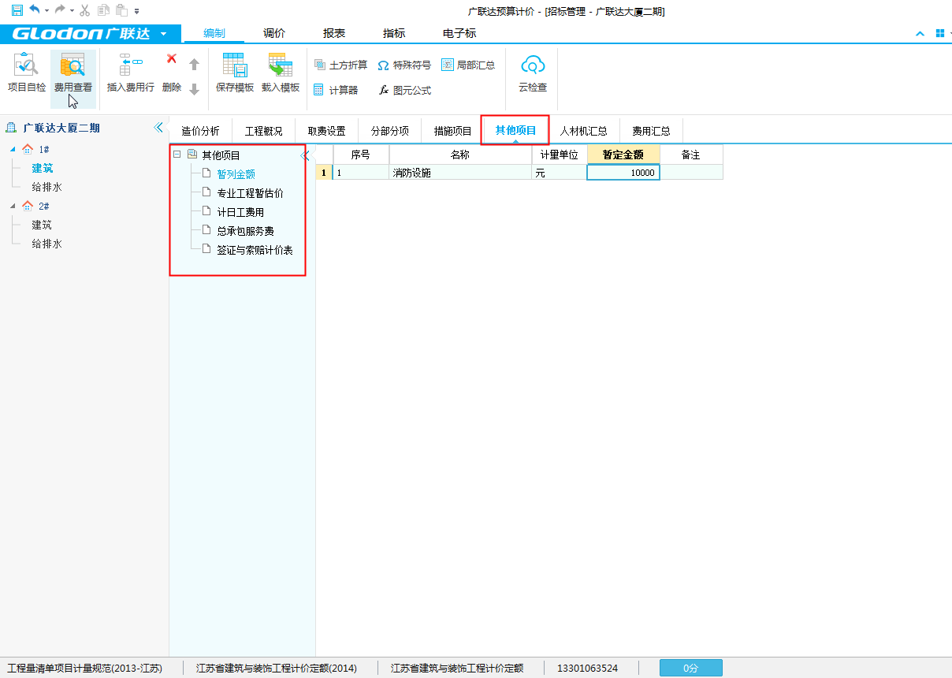Switch to the 分部分项 tab
The height and width of the screenshot is (678, 952).
(x=390, y=131)
